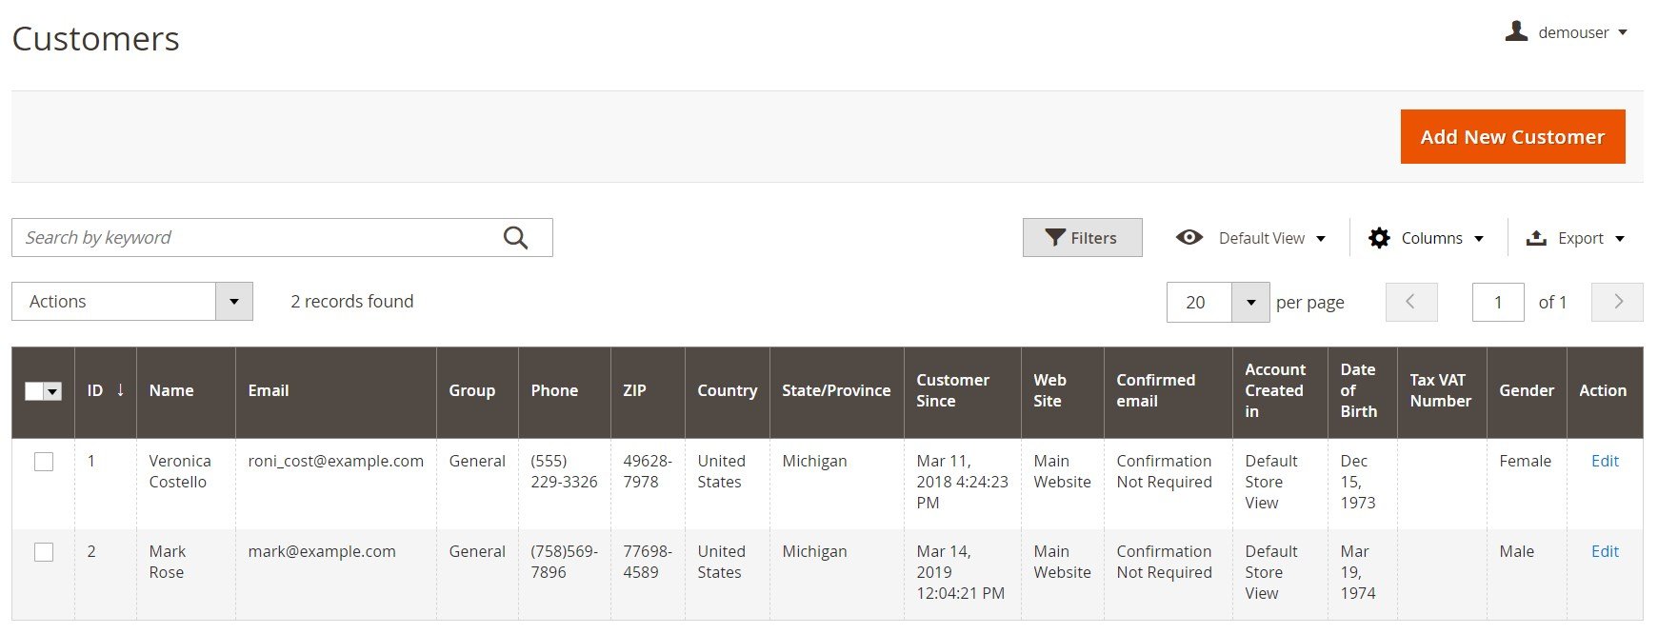Sort by the State/Province column header
This screenshot has width=1658, height=634.
(x=836, y=390)
